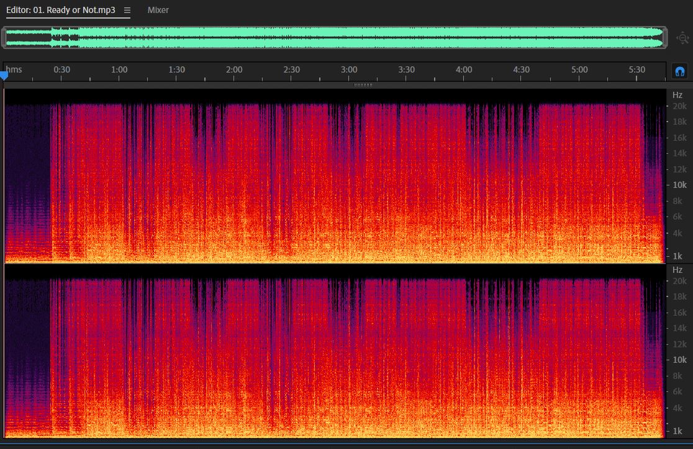Click the 16k label on lower channel frequency scale
The height and width of the screenshot is (449, 693).
coord(680,313)
